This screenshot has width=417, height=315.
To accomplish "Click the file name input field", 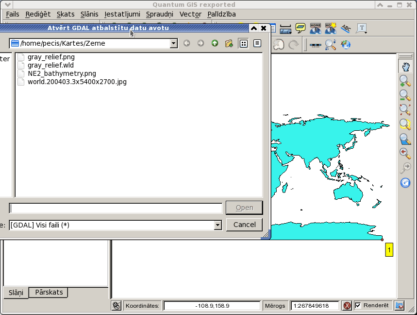I will pos(116,208).
